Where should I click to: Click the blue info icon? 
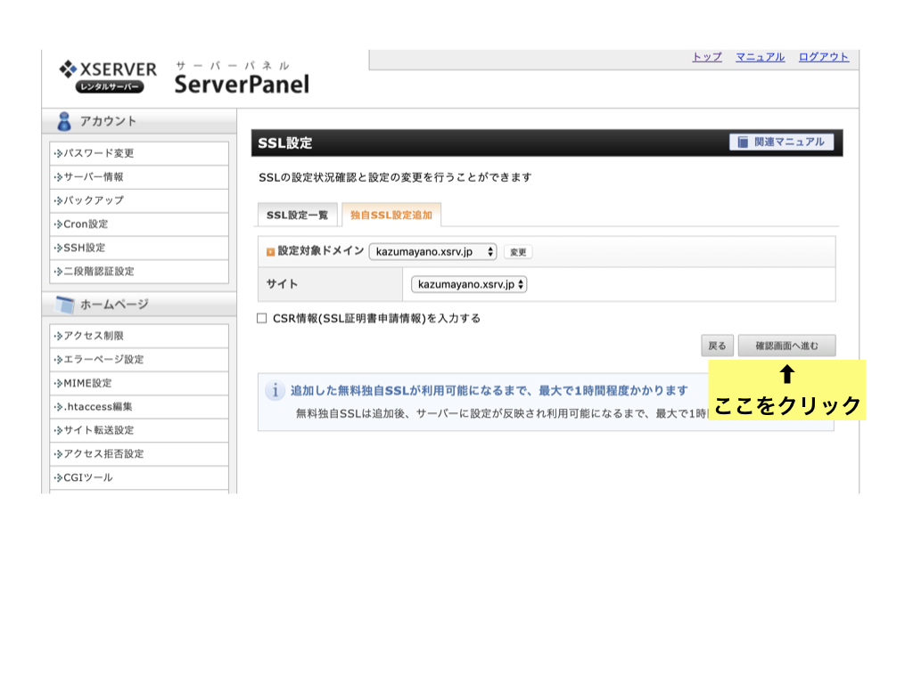click(x=275, y=390)
